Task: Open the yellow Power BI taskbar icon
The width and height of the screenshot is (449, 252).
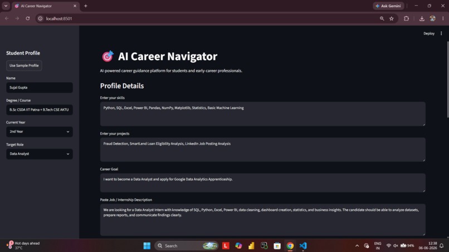Action: click(x=251, y=246)
